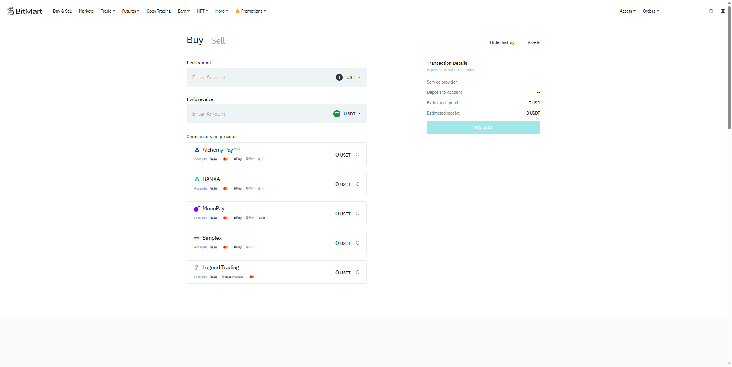This screenshot has height=367, width=732.
Task: Select the Simplex radio button
Action: pos(357,243)
